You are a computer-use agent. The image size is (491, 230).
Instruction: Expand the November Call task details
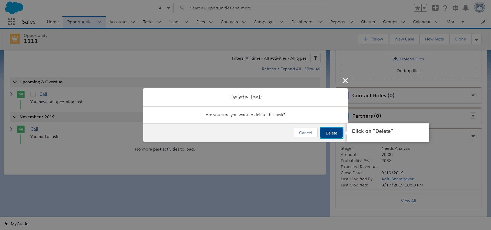pyautogui.click(x=11, y=129)
